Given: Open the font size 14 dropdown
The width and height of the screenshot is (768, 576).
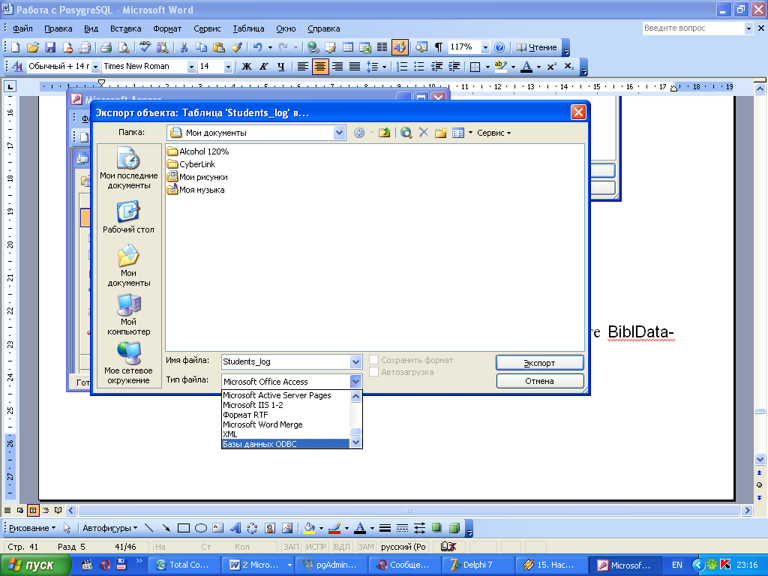Looking at the screenshot, I should pyautogui.click(x=228, y=67).
